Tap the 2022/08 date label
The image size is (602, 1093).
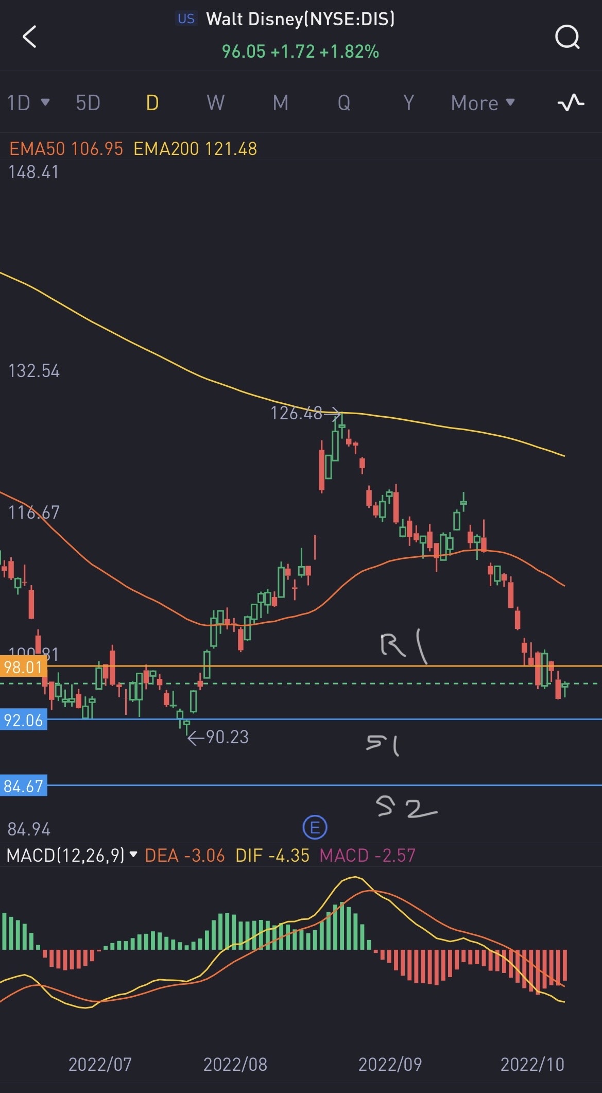point(235,1064)
